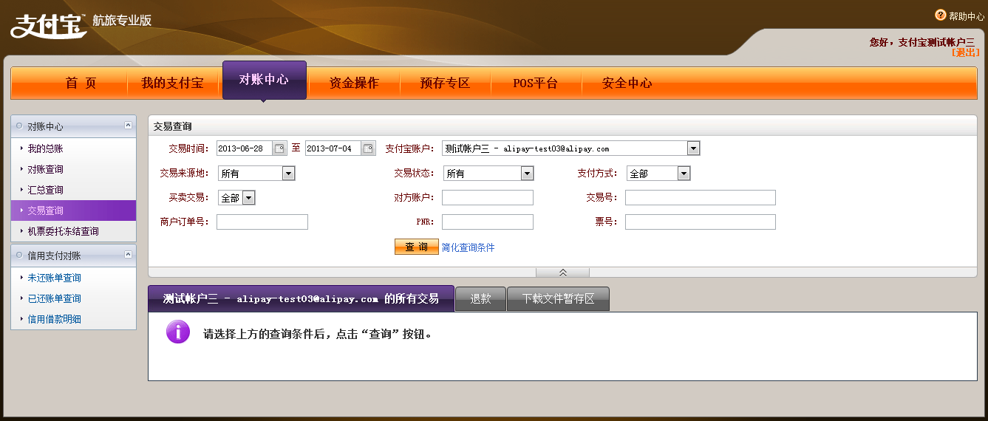988x421 pixels.
Task: Click the Alipay logo
Action: [48, 25]
